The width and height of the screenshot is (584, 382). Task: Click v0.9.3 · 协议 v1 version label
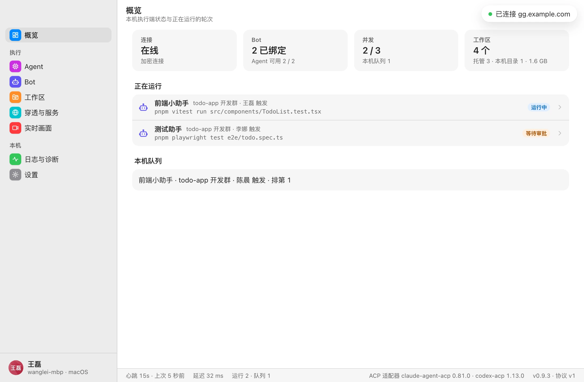[554, 376]
